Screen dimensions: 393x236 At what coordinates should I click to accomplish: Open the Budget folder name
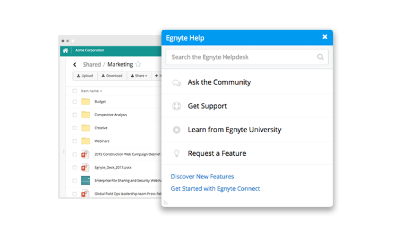100,101
